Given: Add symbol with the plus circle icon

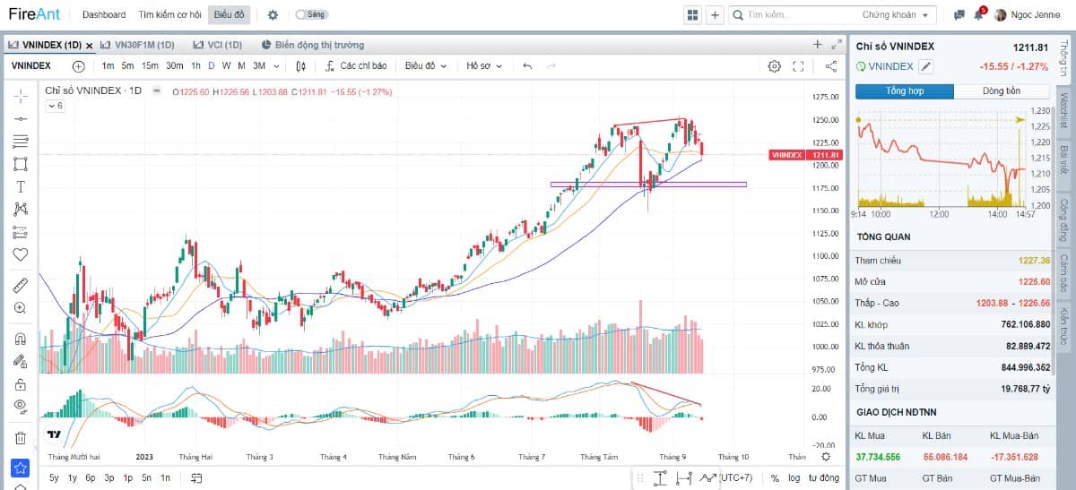Looking at the screenshot, I should point(78,65).
